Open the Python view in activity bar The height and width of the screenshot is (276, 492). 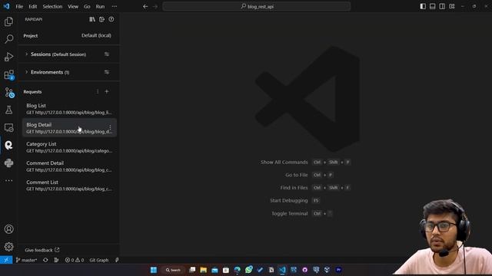(8, 163)
